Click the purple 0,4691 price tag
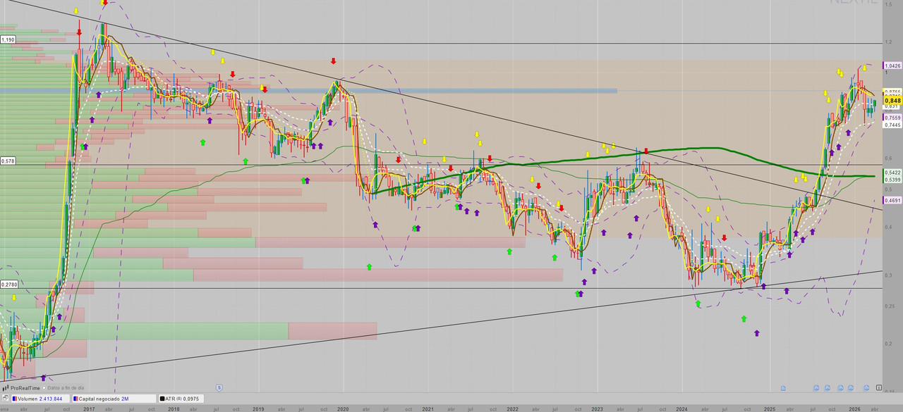This screenshot has height=412, width=903. click(892, 201)
